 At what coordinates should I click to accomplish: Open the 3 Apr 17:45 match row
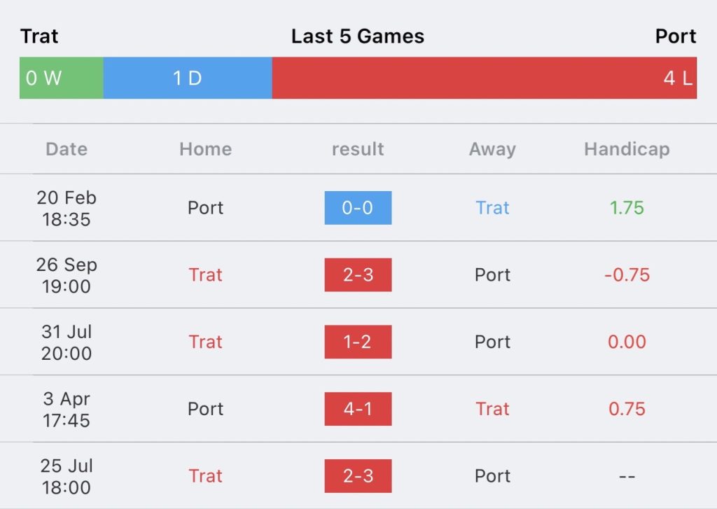coord(358,409)
